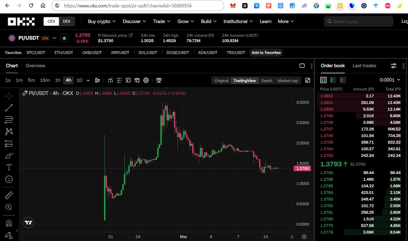Open more timeframes dropdown arrow
Viewport: 408px width, 241px height.
pyautogui.click(x=88, y=80)
